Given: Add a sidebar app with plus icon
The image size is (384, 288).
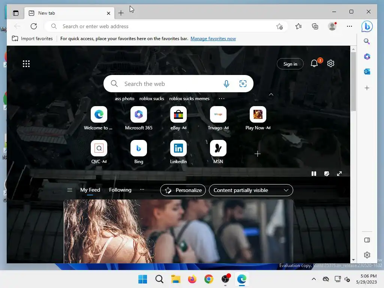Looking at the screenshot, I should coord(367,88).
